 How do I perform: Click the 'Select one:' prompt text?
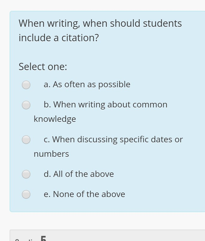[43, 67]
